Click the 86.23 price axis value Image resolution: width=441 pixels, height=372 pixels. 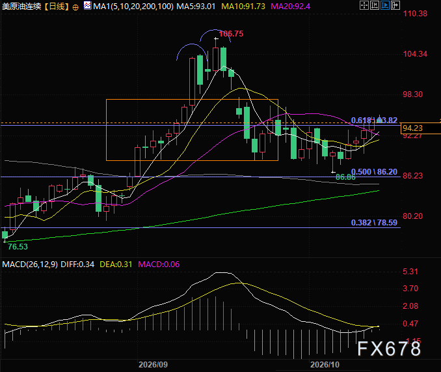[x=412, y=176]
